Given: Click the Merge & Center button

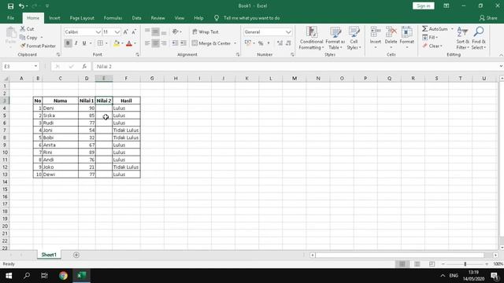Looking at the screenshot, I should [x=212, y=43].
